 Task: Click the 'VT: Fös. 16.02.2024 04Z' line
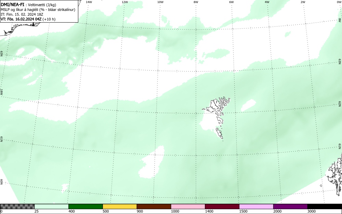(28, 19)
